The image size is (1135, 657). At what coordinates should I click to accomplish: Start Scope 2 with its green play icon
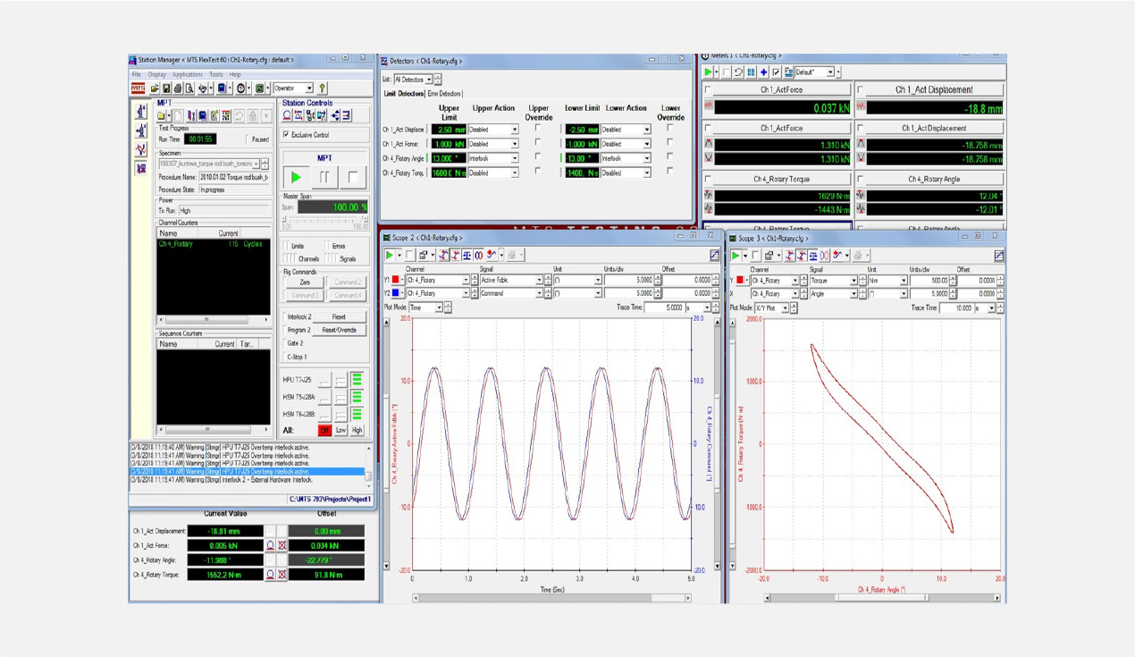point(390,256)
